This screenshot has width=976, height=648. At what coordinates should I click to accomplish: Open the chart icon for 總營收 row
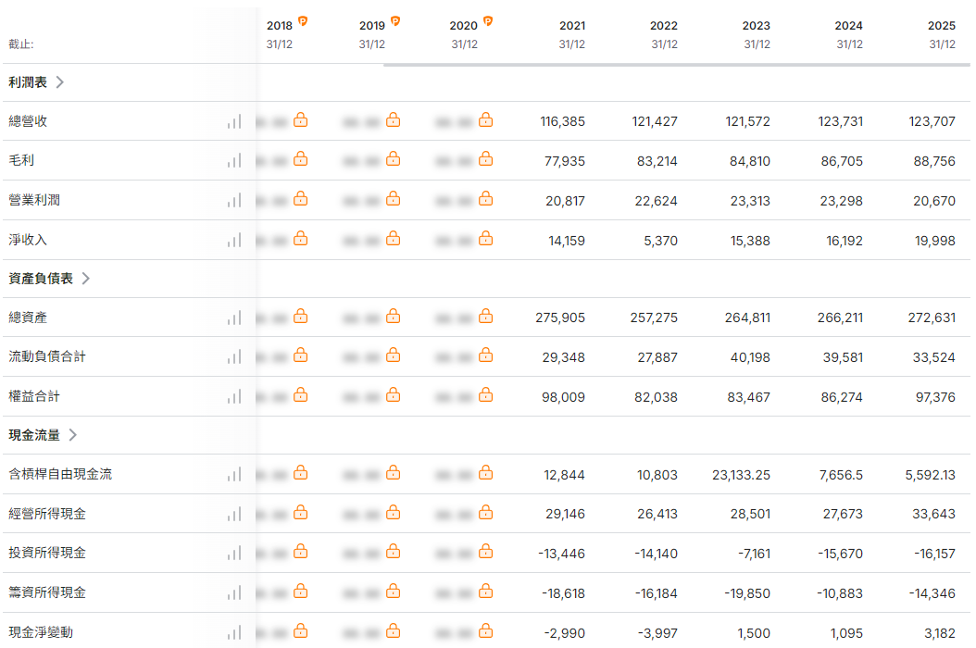(234, 121)
